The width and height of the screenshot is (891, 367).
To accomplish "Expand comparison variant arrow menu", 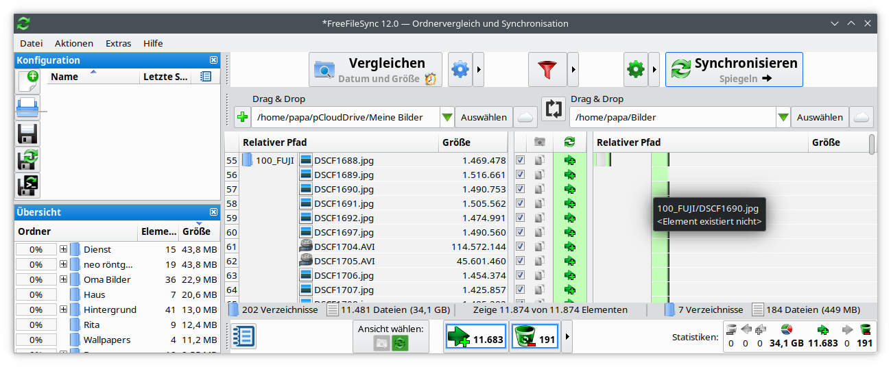I will (479, 69).
